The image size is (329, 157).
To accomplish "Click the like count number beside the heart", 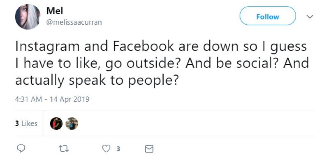I will tap(118, 149).
